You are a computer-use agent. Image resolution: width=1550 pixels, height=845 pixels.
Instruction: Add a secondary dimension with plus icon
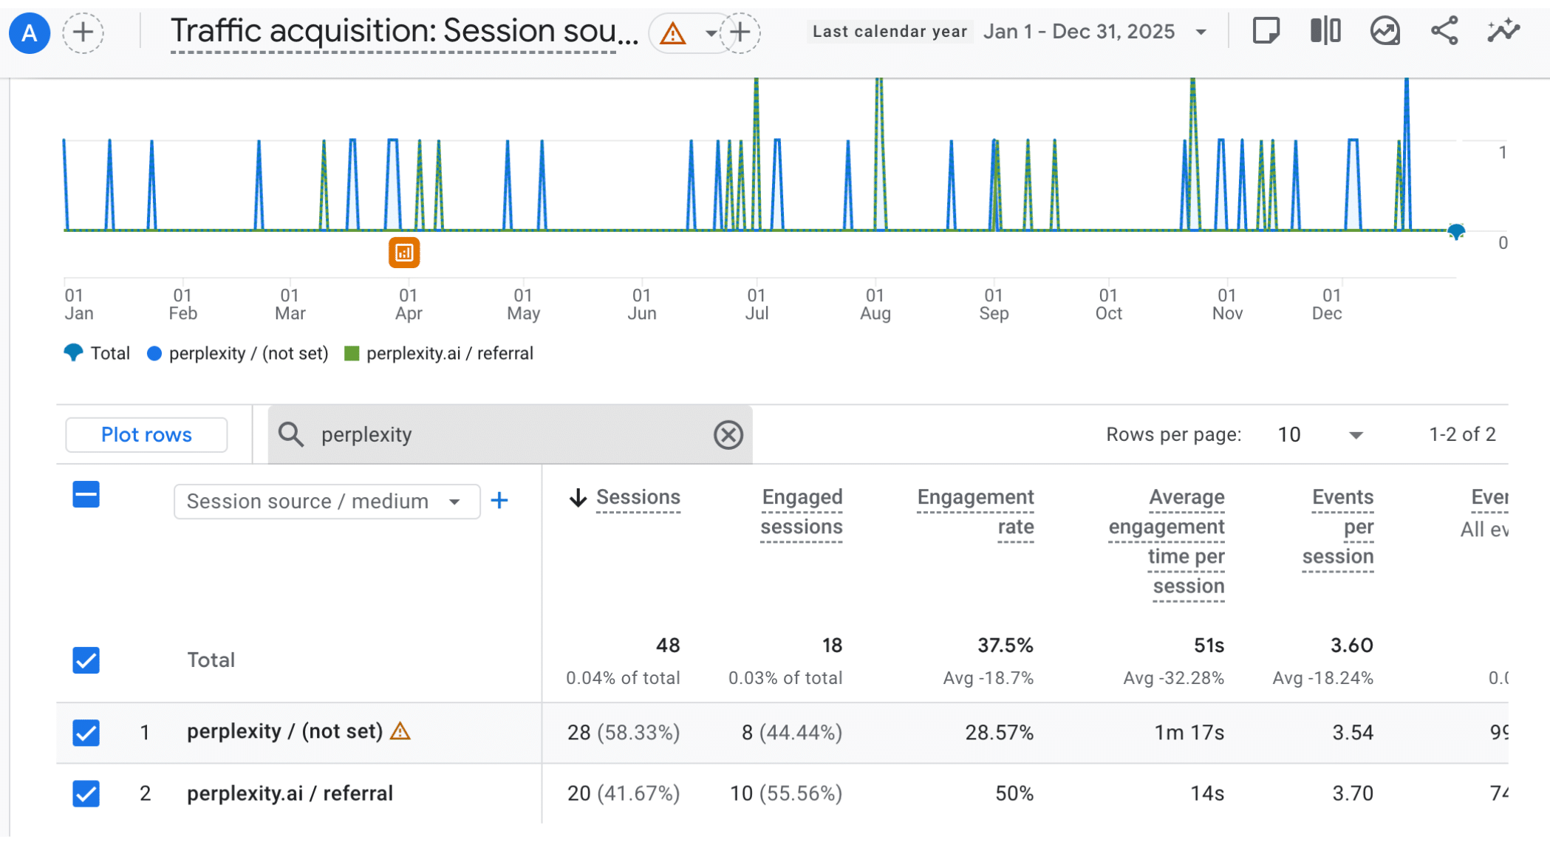pos(499,501)
